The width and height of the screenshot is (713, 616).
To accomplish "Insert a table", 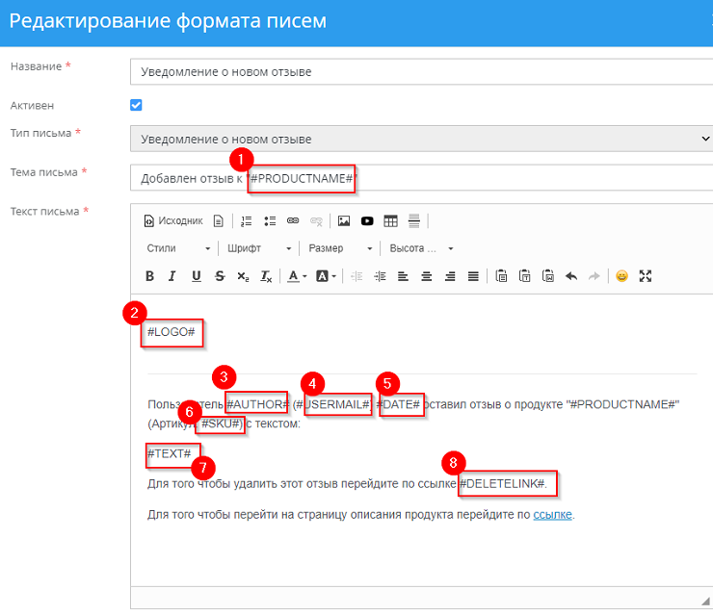I will coord(390,220).
